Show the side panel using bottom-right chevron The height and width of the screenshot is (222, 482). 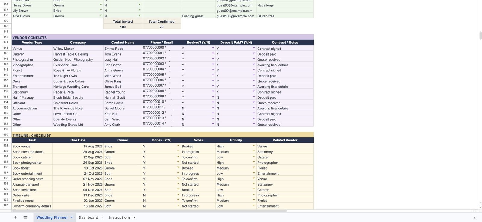pos(475,218)
